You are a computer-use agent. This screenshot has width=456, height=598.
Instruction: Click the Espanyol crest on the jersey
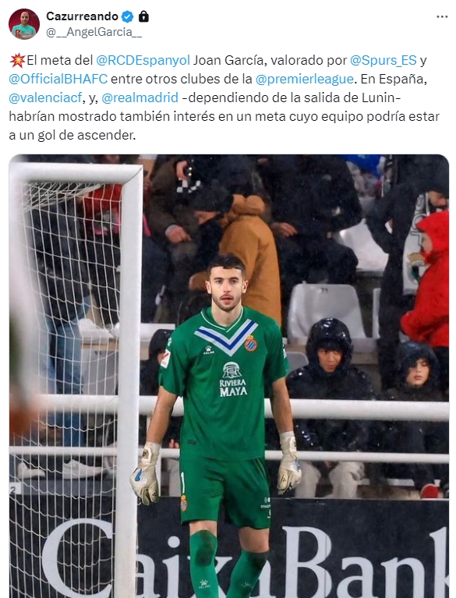point(250,343)
